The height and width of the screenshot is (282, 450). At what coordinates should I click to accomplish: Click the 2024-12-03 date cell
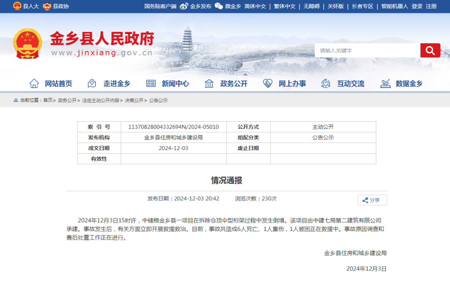(x=174, y=148)
